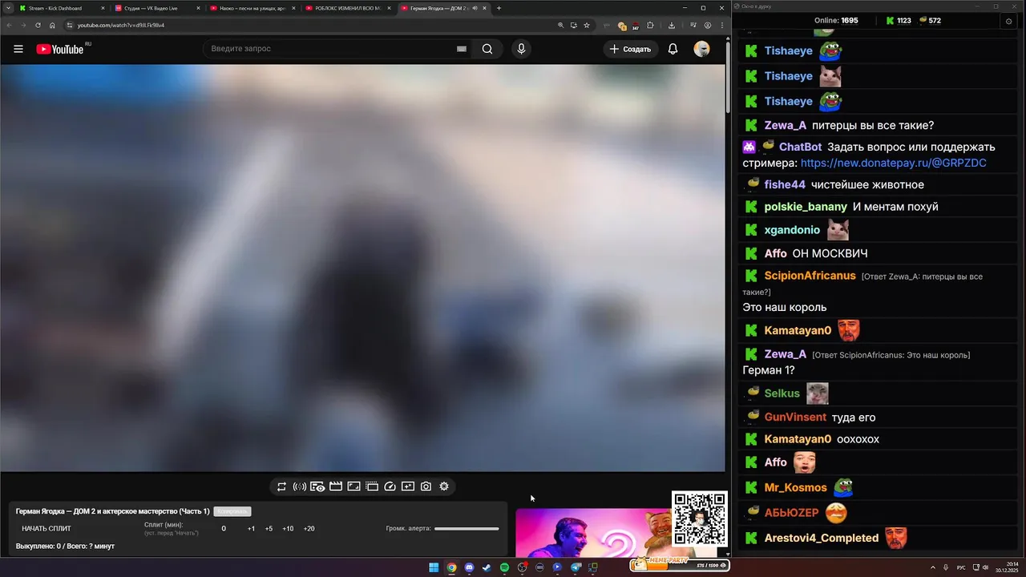Open chat window settings gear icon

click(x=1008, y=21)
